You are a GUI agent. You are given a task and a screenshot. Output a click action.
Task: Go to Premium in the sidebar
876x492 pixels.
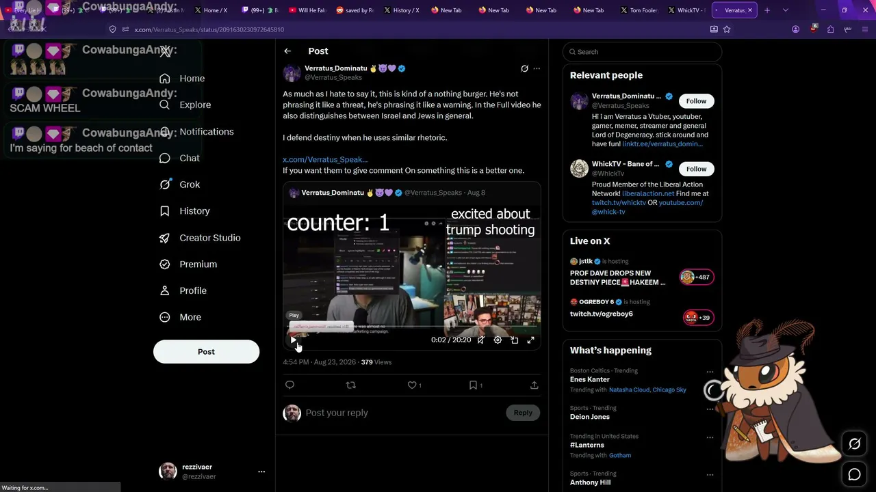pos(188,264)
